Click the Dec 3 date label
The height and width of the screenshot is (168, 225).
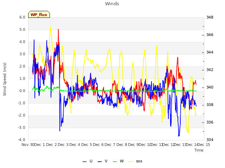[63, 145]
